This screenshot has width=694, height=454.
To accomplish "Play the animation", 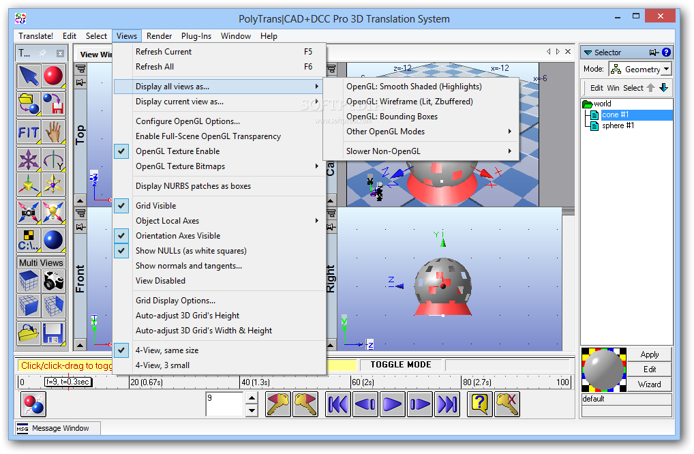I will (393, 404).
